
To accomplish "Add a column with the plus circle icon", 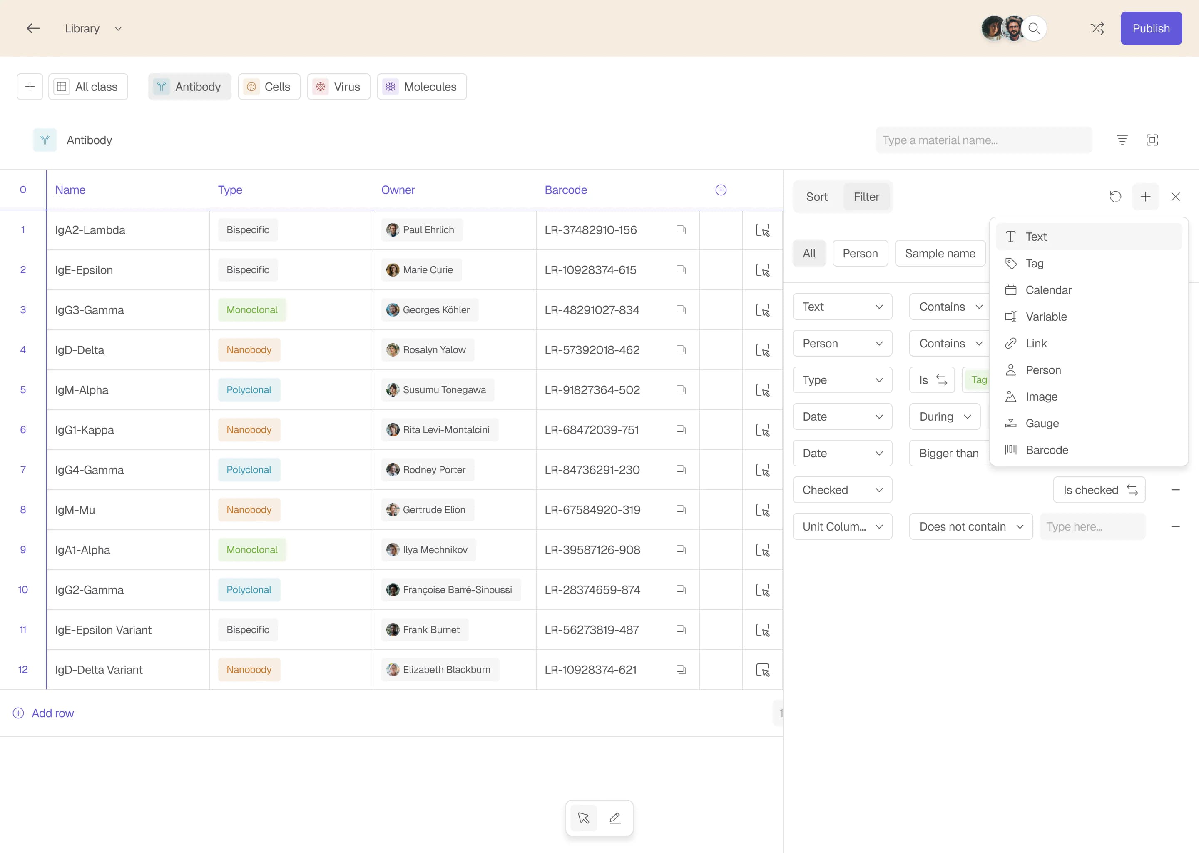I will [721, 190].
